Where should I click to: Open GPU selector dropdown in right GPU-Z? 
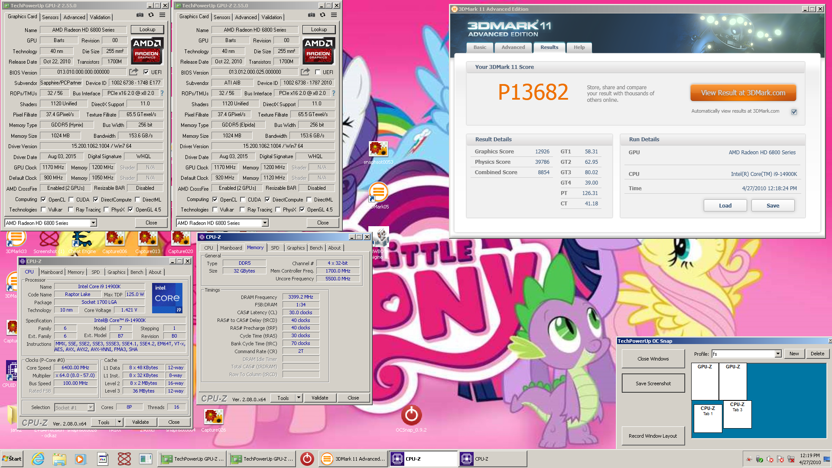[265, 223]
